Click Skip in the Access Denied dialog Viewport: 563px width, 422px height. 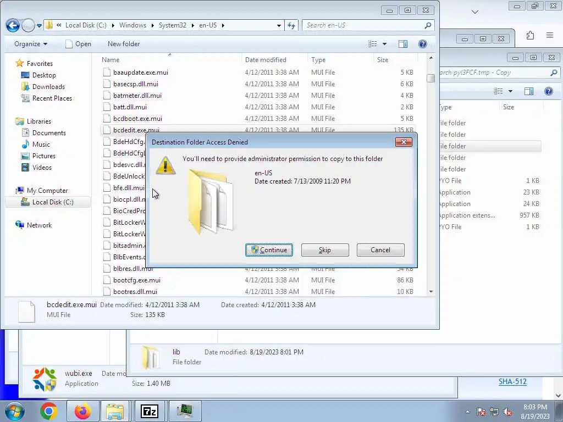point(325,250)
